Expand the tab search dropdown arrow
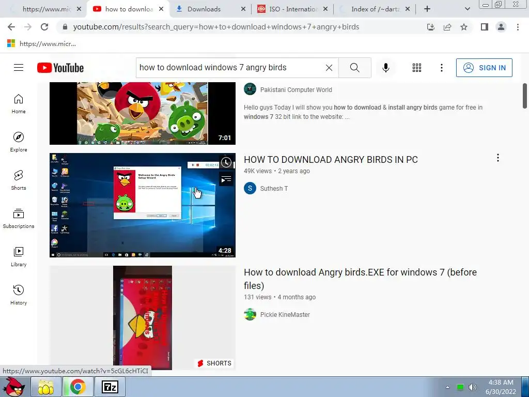529x397 pixels. click(467, 9)
